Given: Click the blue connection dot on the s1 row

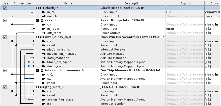Looking at the screenshot, I should (x=25, y=78).
